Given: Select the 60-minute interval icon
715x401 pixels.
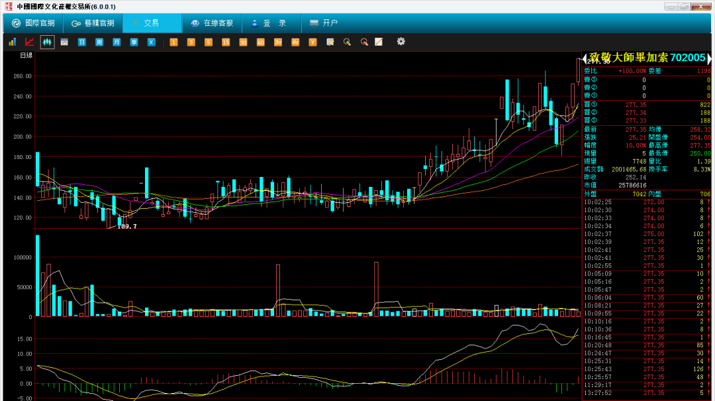Looking at the screenshot, I should click(260, 42).
